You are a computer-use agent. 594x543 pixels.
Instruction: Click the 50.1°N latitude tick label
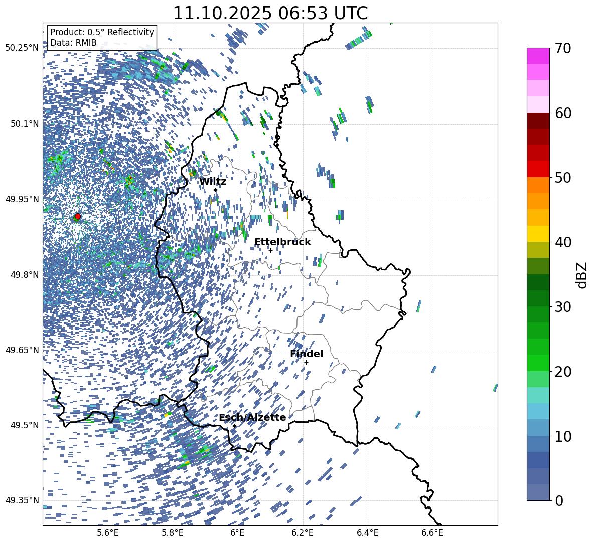[25, 124]
